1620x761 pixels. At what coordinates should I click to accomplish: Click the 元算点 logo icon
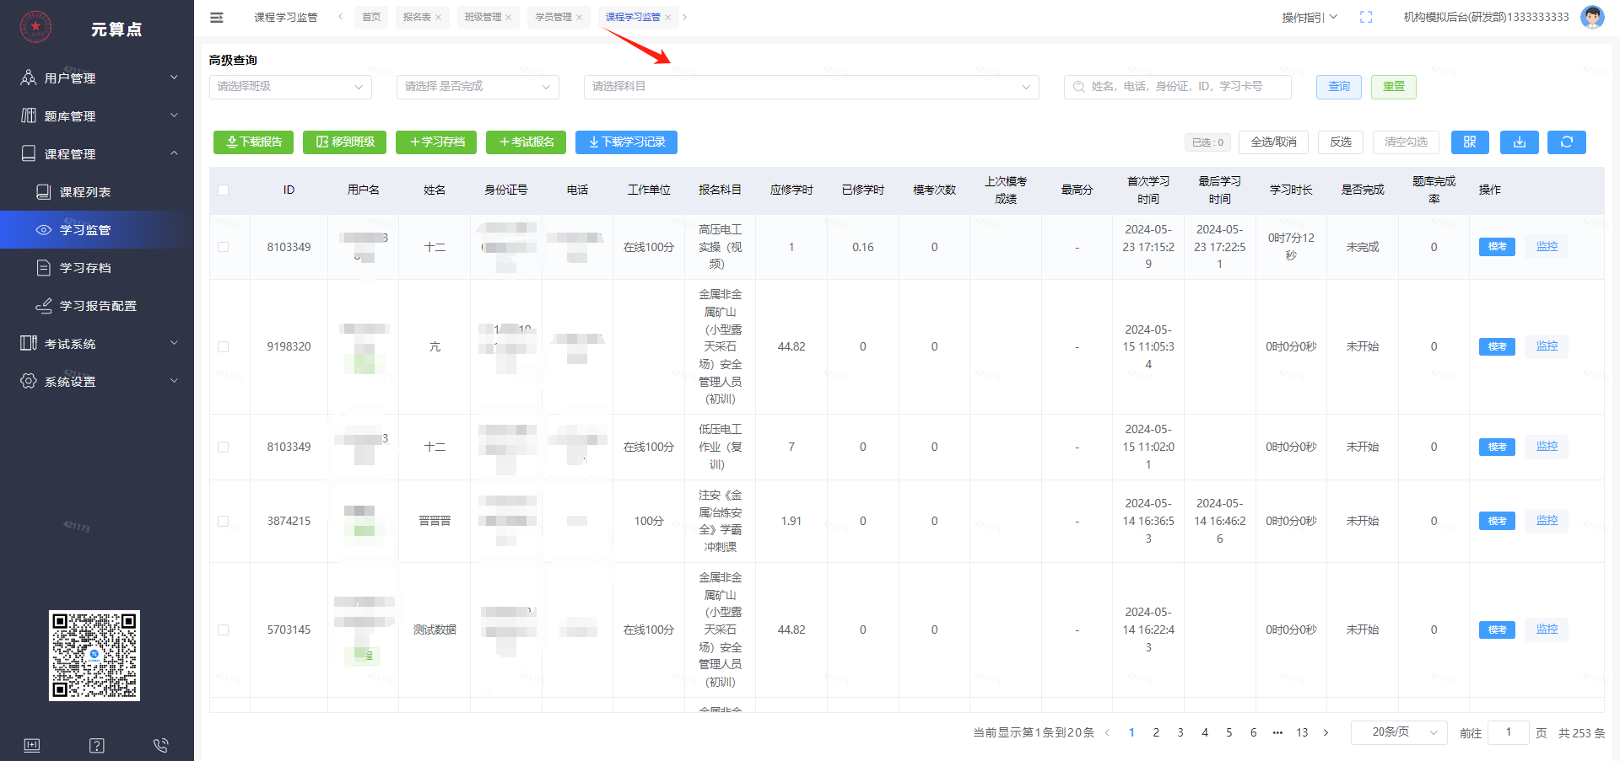[x=35, y=28]
